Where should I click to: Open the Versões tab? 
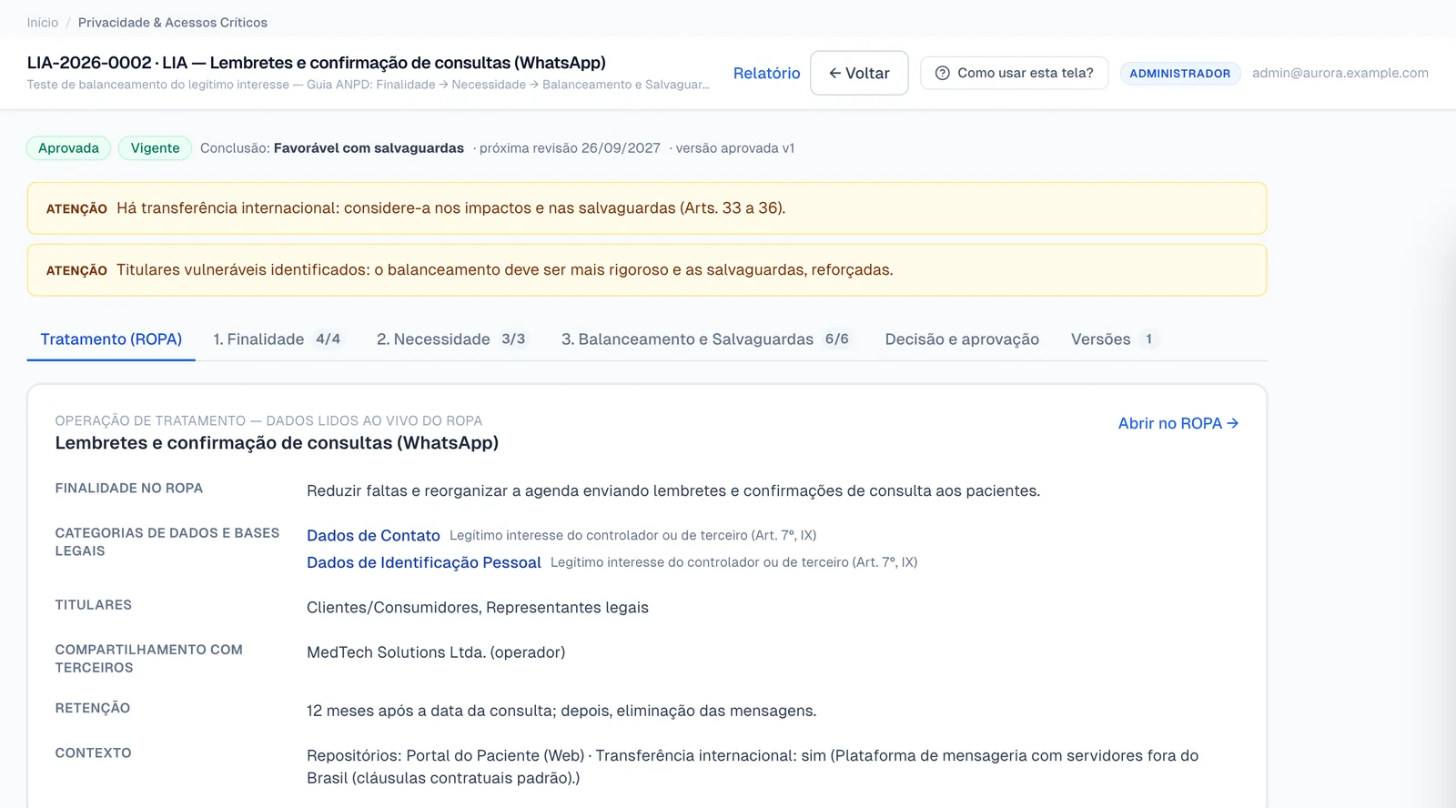(1114, 339)
